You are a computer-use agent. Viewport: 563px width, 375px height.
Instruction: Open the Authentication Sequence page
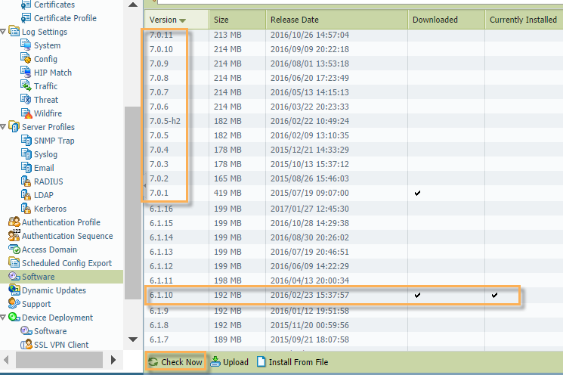(67, 236)
